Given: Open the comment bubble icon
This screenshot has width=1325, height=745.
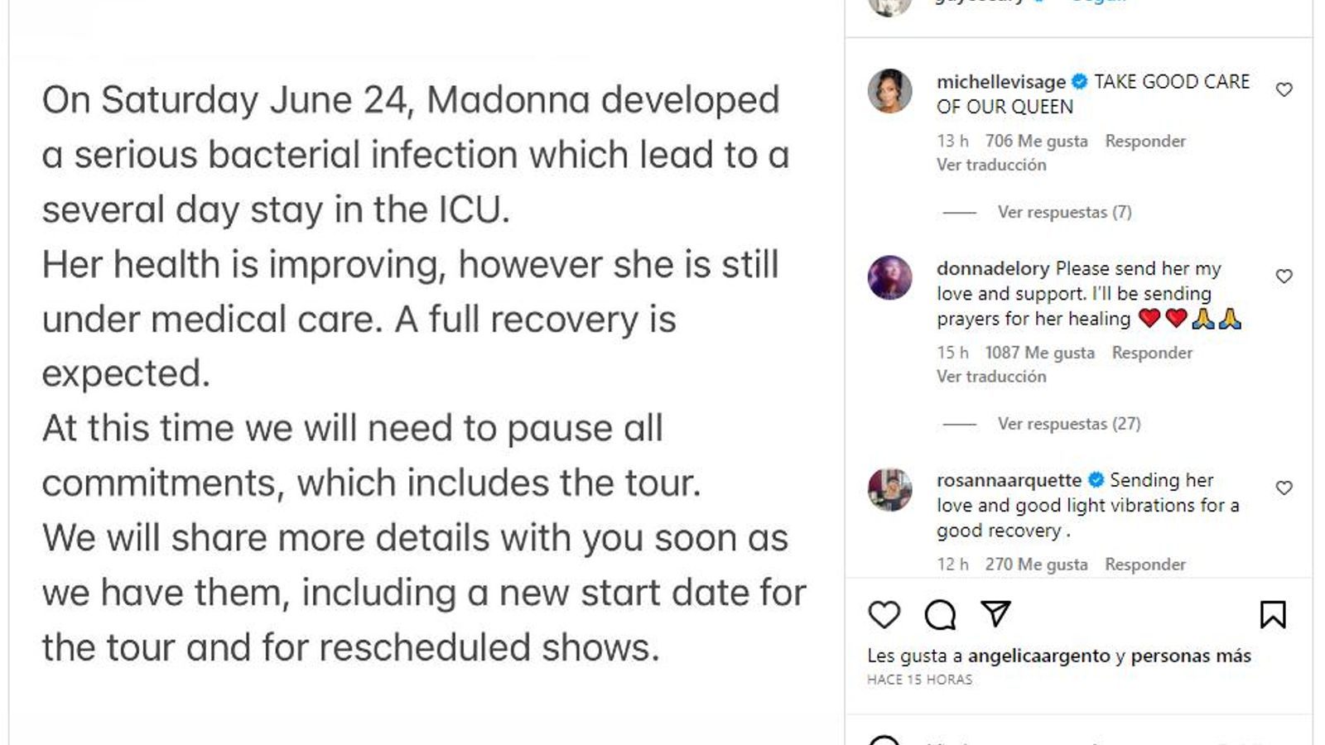Looking at the screenshot, I should point(941,613).
